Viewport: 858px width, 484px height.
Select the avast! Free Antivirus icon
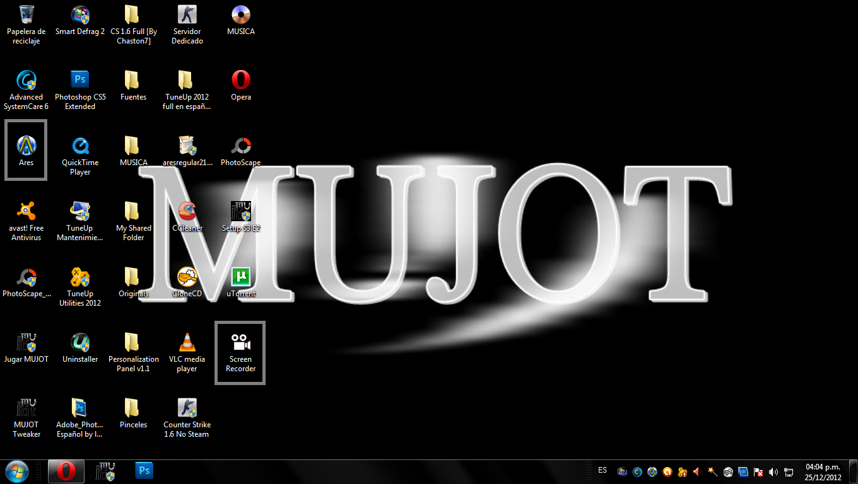pyautogui.click(x=26, y=212)
